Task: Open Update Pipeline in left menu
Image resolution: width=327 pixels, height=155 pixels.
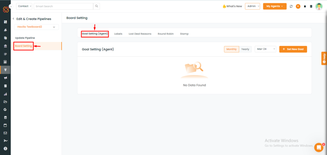Action: (25, 38)
